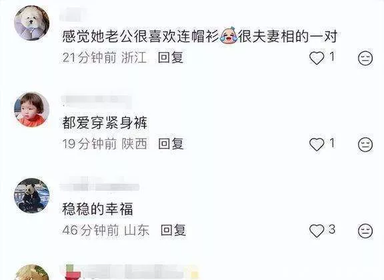Tap 回复 under the 浙江 comment
The width and height of the screenshot is (384, 280).
point(171,58)
